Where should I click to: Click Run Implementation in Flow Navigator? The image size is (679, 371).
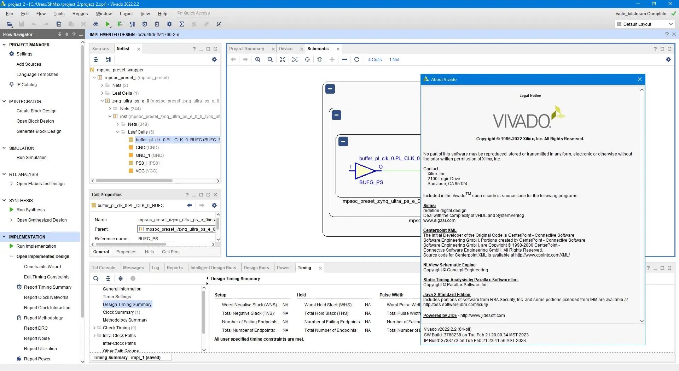36,246
